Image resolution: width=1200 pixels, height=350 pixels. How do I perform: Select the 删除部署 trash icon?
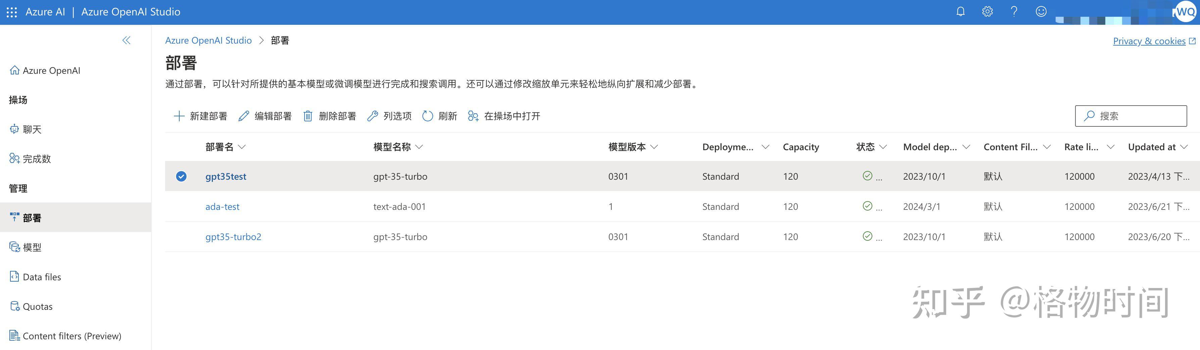(x=308, y=116)
